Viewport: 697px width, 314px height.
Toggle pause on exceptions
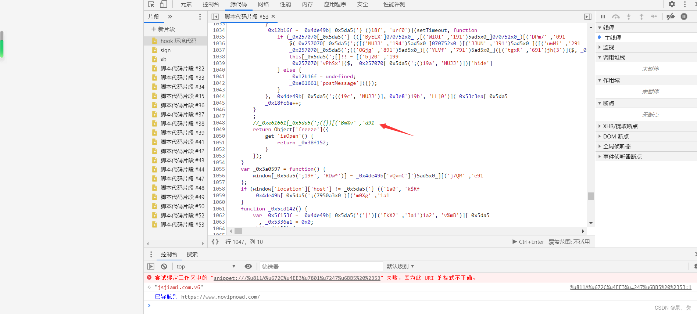[x=684, y=17]
